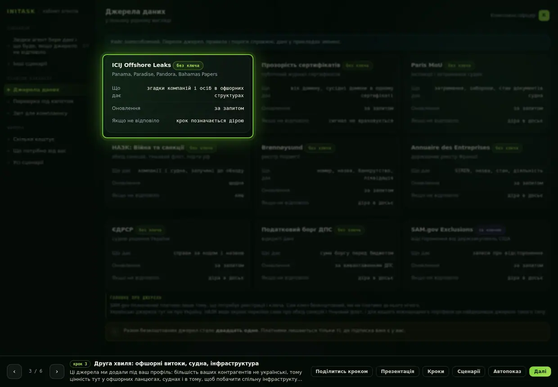Click the 'крок 3' badge
Screen dimensions: 558x387
coord(80,364)
